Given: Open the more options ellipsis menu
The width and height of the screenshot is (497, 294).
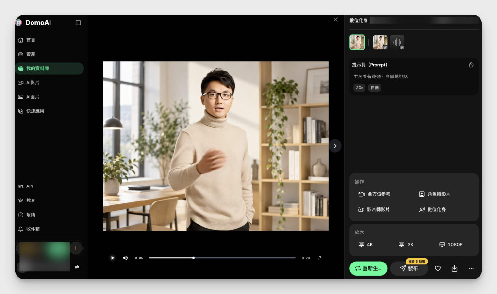Looking at the screenshot, I should (x=471, y=268).
